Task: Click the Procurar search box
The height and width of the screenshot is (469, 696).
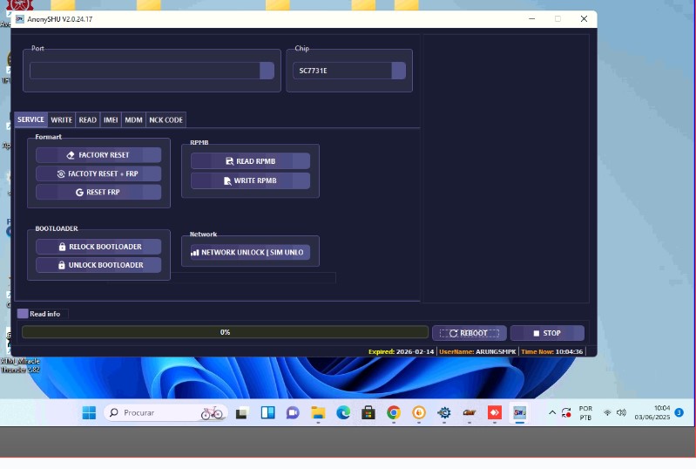Action: 166,413
